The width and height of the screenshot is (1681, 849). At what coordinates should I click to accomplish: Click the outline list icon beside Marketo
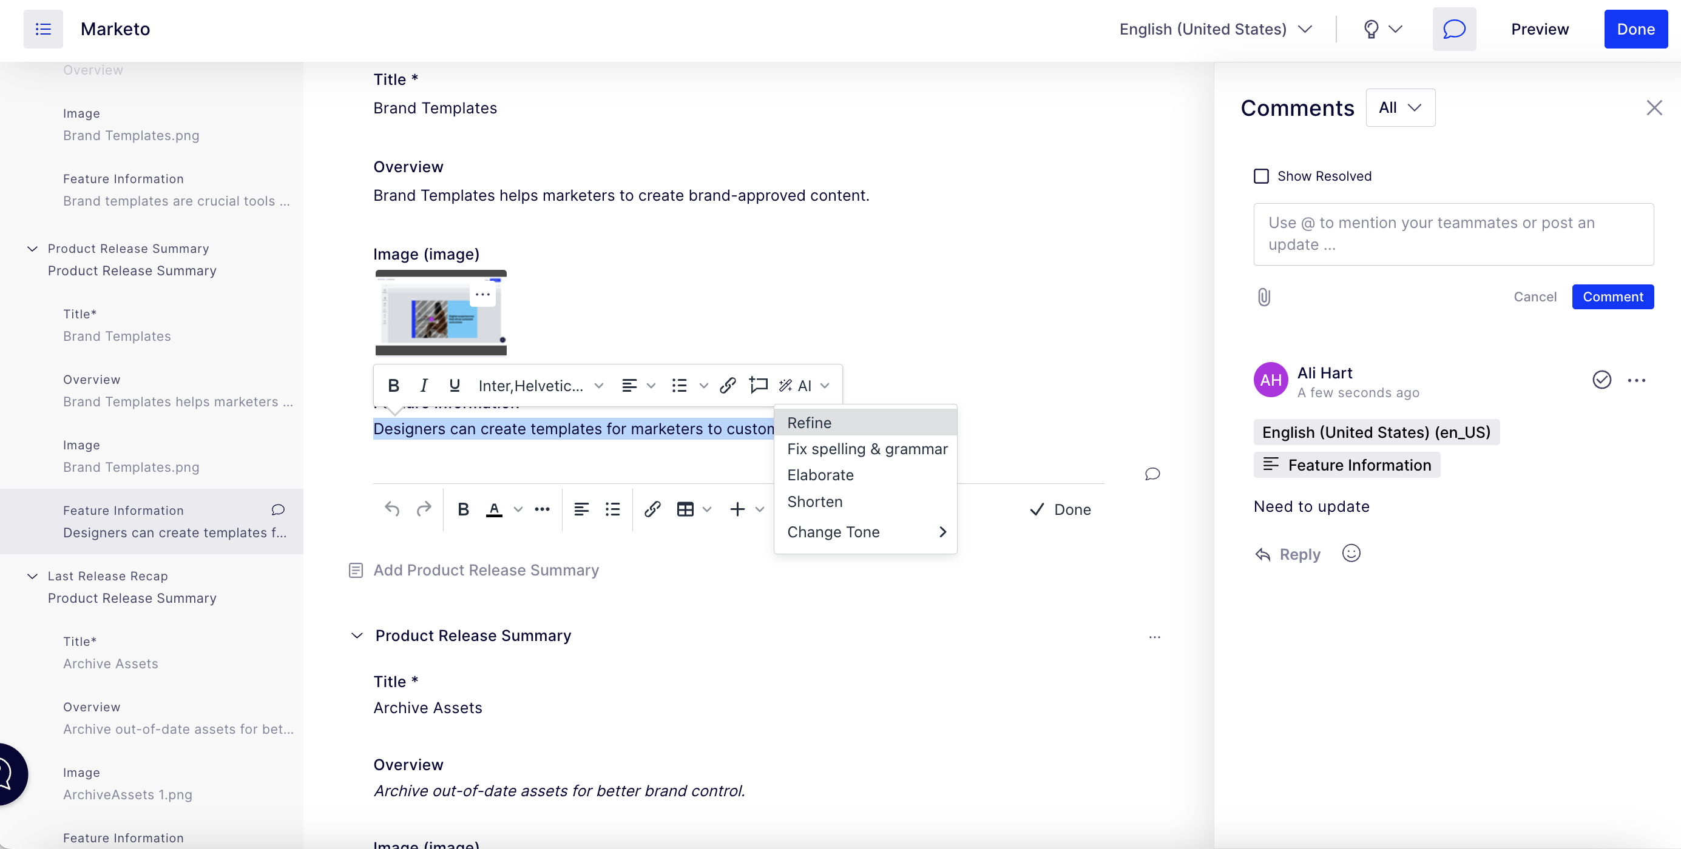click(x=43, y=29)
